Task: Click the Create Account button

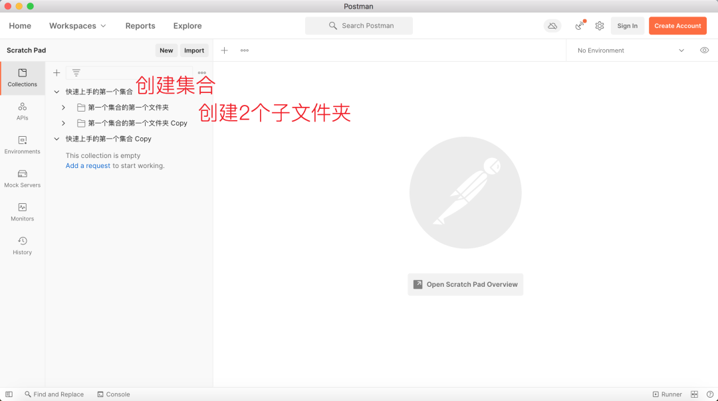Action: coord(677,26)
